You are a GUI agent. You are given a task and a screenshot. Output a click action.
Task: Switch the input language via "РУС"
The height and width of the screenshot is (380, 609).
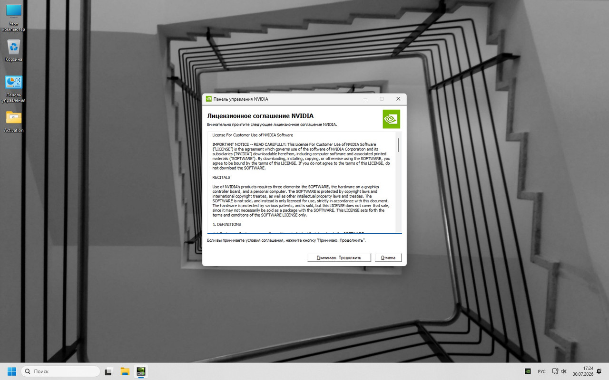tap(541, 371)
